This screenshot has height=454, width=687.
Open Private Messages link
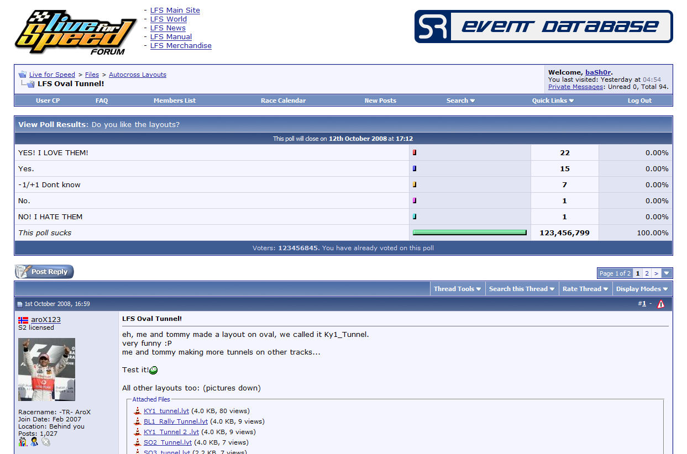point(575,87)
